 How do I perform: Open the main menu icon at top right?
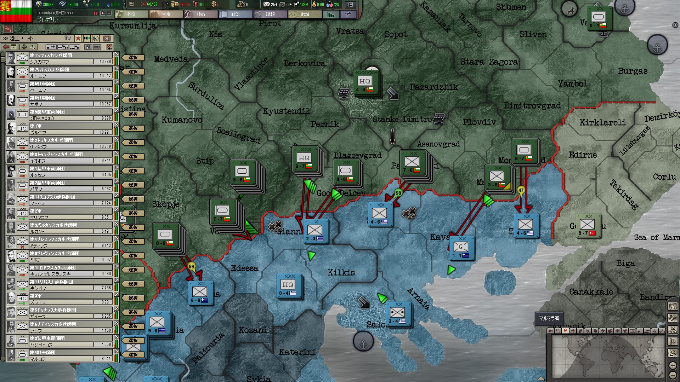tap(350, 5)
